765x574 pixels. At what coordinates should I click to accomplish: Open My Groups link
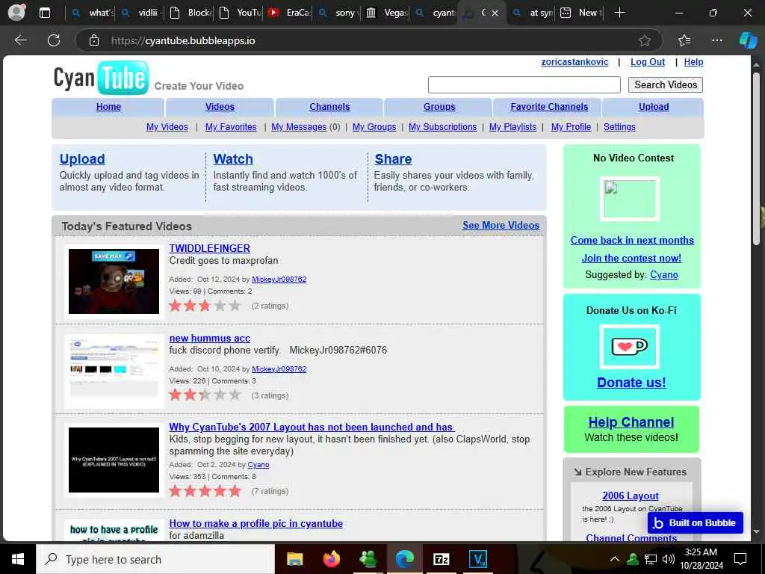(374, 127)
